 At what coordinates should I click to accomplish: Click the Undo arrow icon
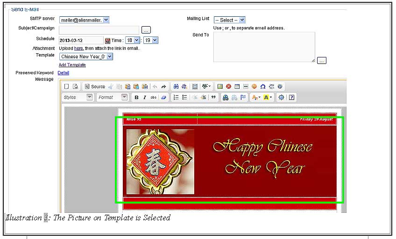point(155,86)
